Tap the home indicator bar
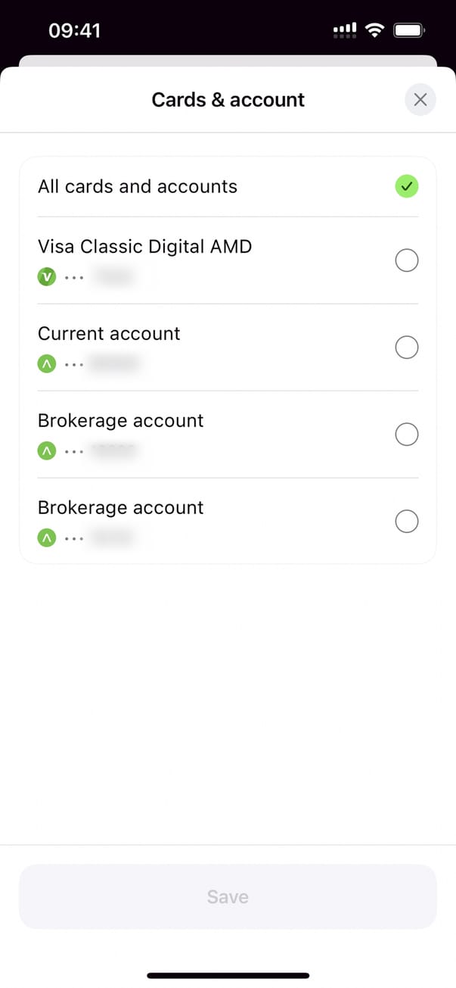Viewport: 456px width, 988px height. 228,975
